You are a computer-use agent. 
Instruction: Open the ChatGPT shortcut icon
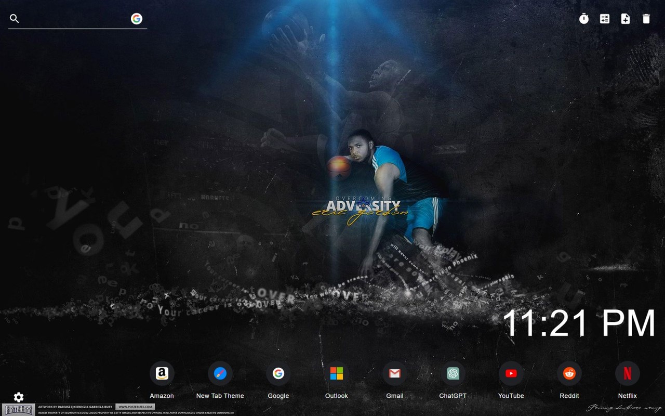(x=453, y=373)
